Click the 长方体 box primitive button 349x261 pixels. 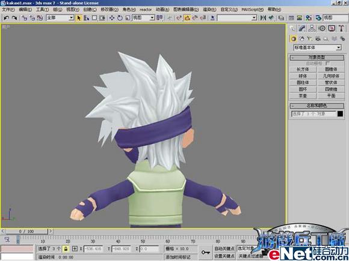pos(303,69)
